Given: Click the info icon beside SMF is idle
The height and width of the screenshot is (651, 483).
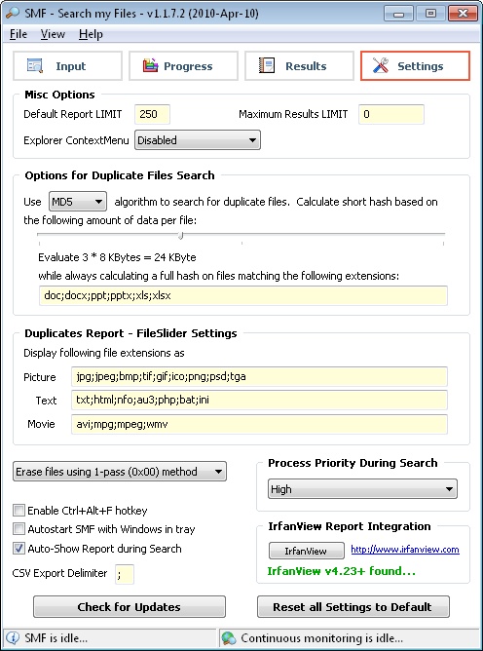Looking at the screenshot, I should [x=14, y=637].
